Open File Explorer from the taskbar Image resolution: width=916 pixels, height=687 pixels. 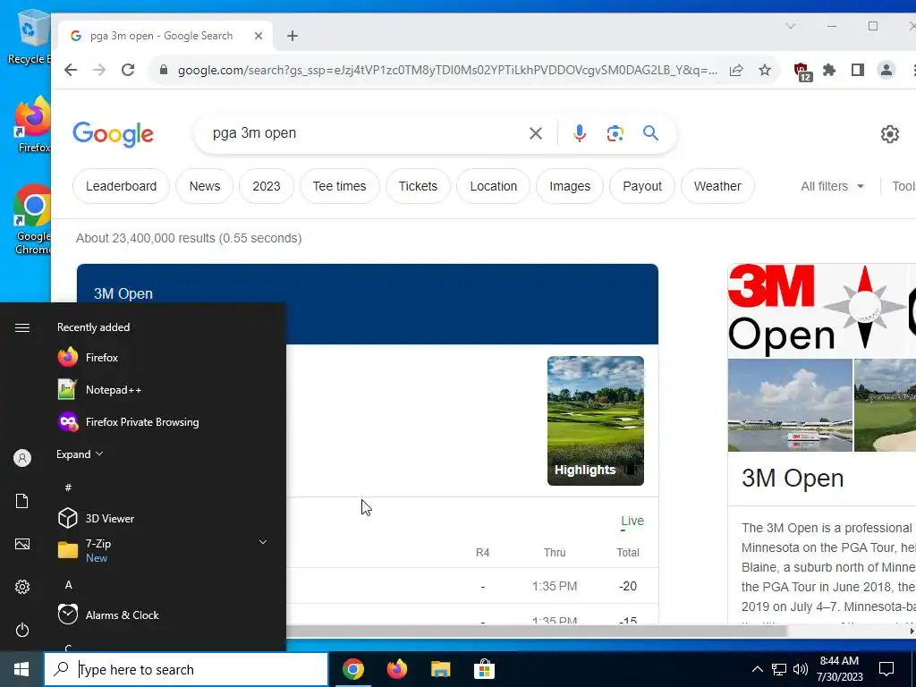[x=440, y=669]
